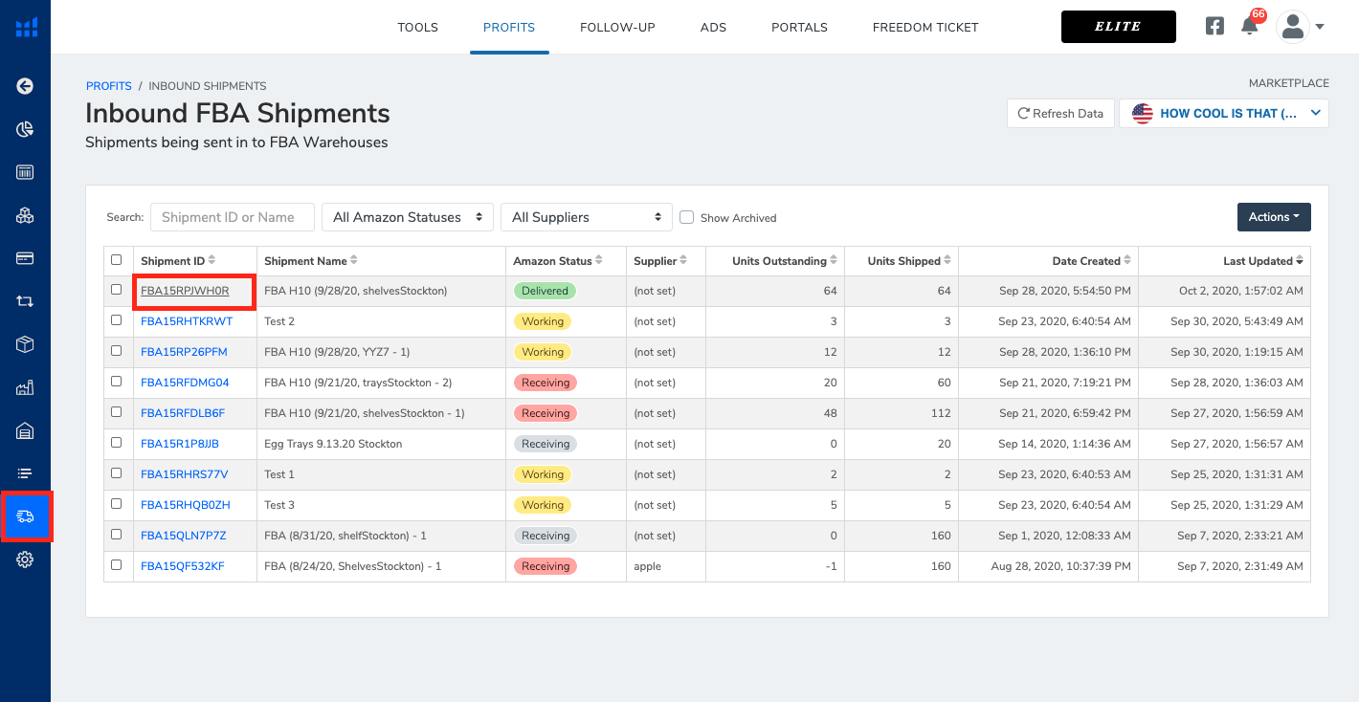This screenshot has height=702, width=1359.
Task: Click the Facebook icon in header
Action: [x=1214, y=27]
